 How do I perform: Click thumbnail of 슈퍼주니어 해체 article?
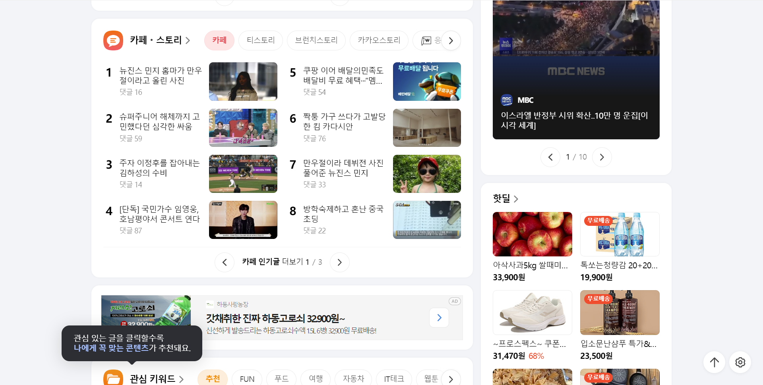pyautogui.click(x=243, y=128)
